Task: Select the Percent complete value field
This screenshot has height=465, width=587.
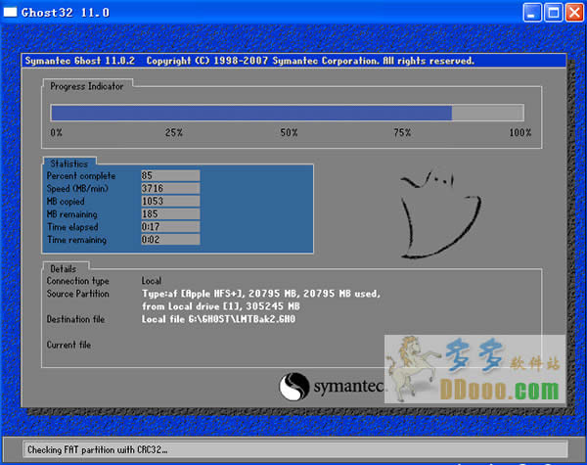Action: point(169,175)
